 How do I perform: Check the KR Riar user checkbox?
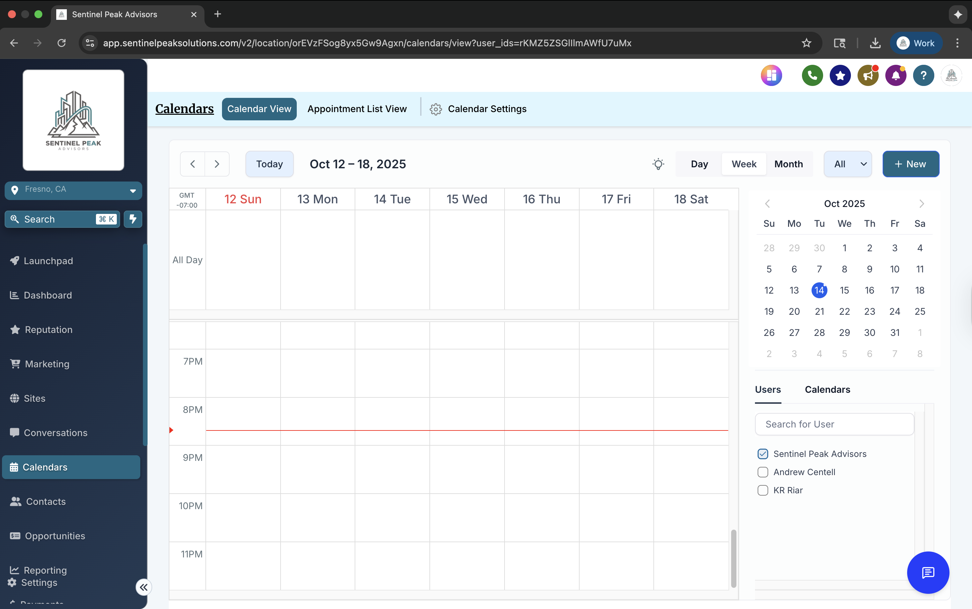point(763,490)
